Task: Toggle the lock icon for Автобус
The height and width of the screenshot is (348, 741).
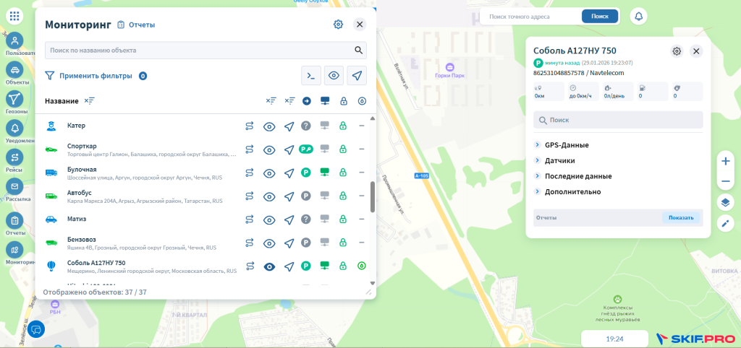Action: pos(344,196)
